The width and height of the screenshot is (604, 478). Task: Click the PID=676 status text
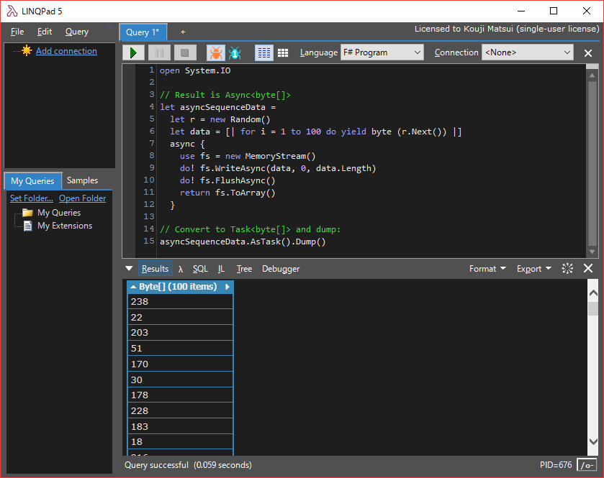(556, 465)
